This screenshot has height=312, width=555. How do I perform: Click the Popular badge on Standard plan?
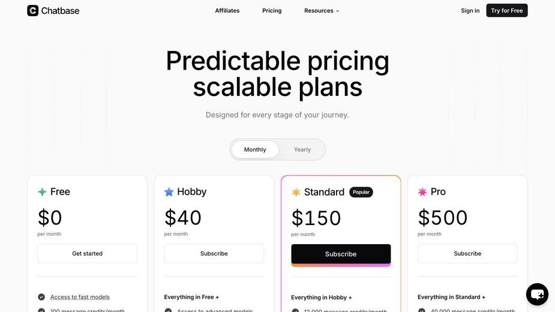tap(361, 192)
